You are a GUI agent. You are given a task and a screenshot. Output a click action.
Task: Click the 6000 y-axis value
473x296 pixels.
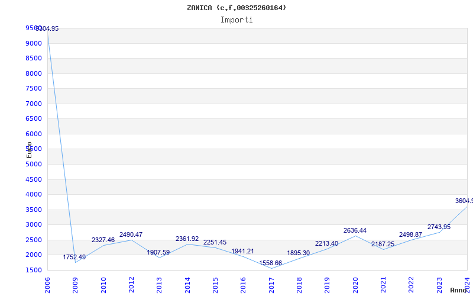point(34,134)
